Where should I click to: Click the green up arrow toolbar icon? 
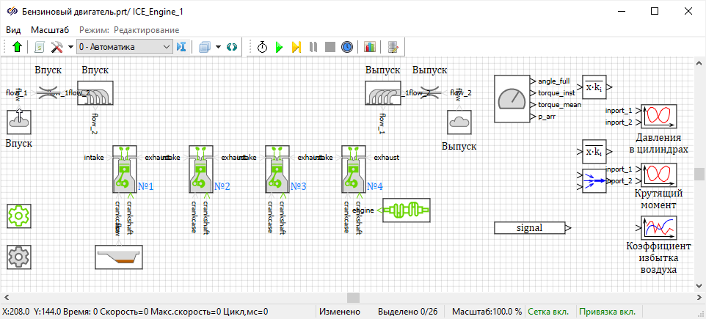tap(18, 47)
